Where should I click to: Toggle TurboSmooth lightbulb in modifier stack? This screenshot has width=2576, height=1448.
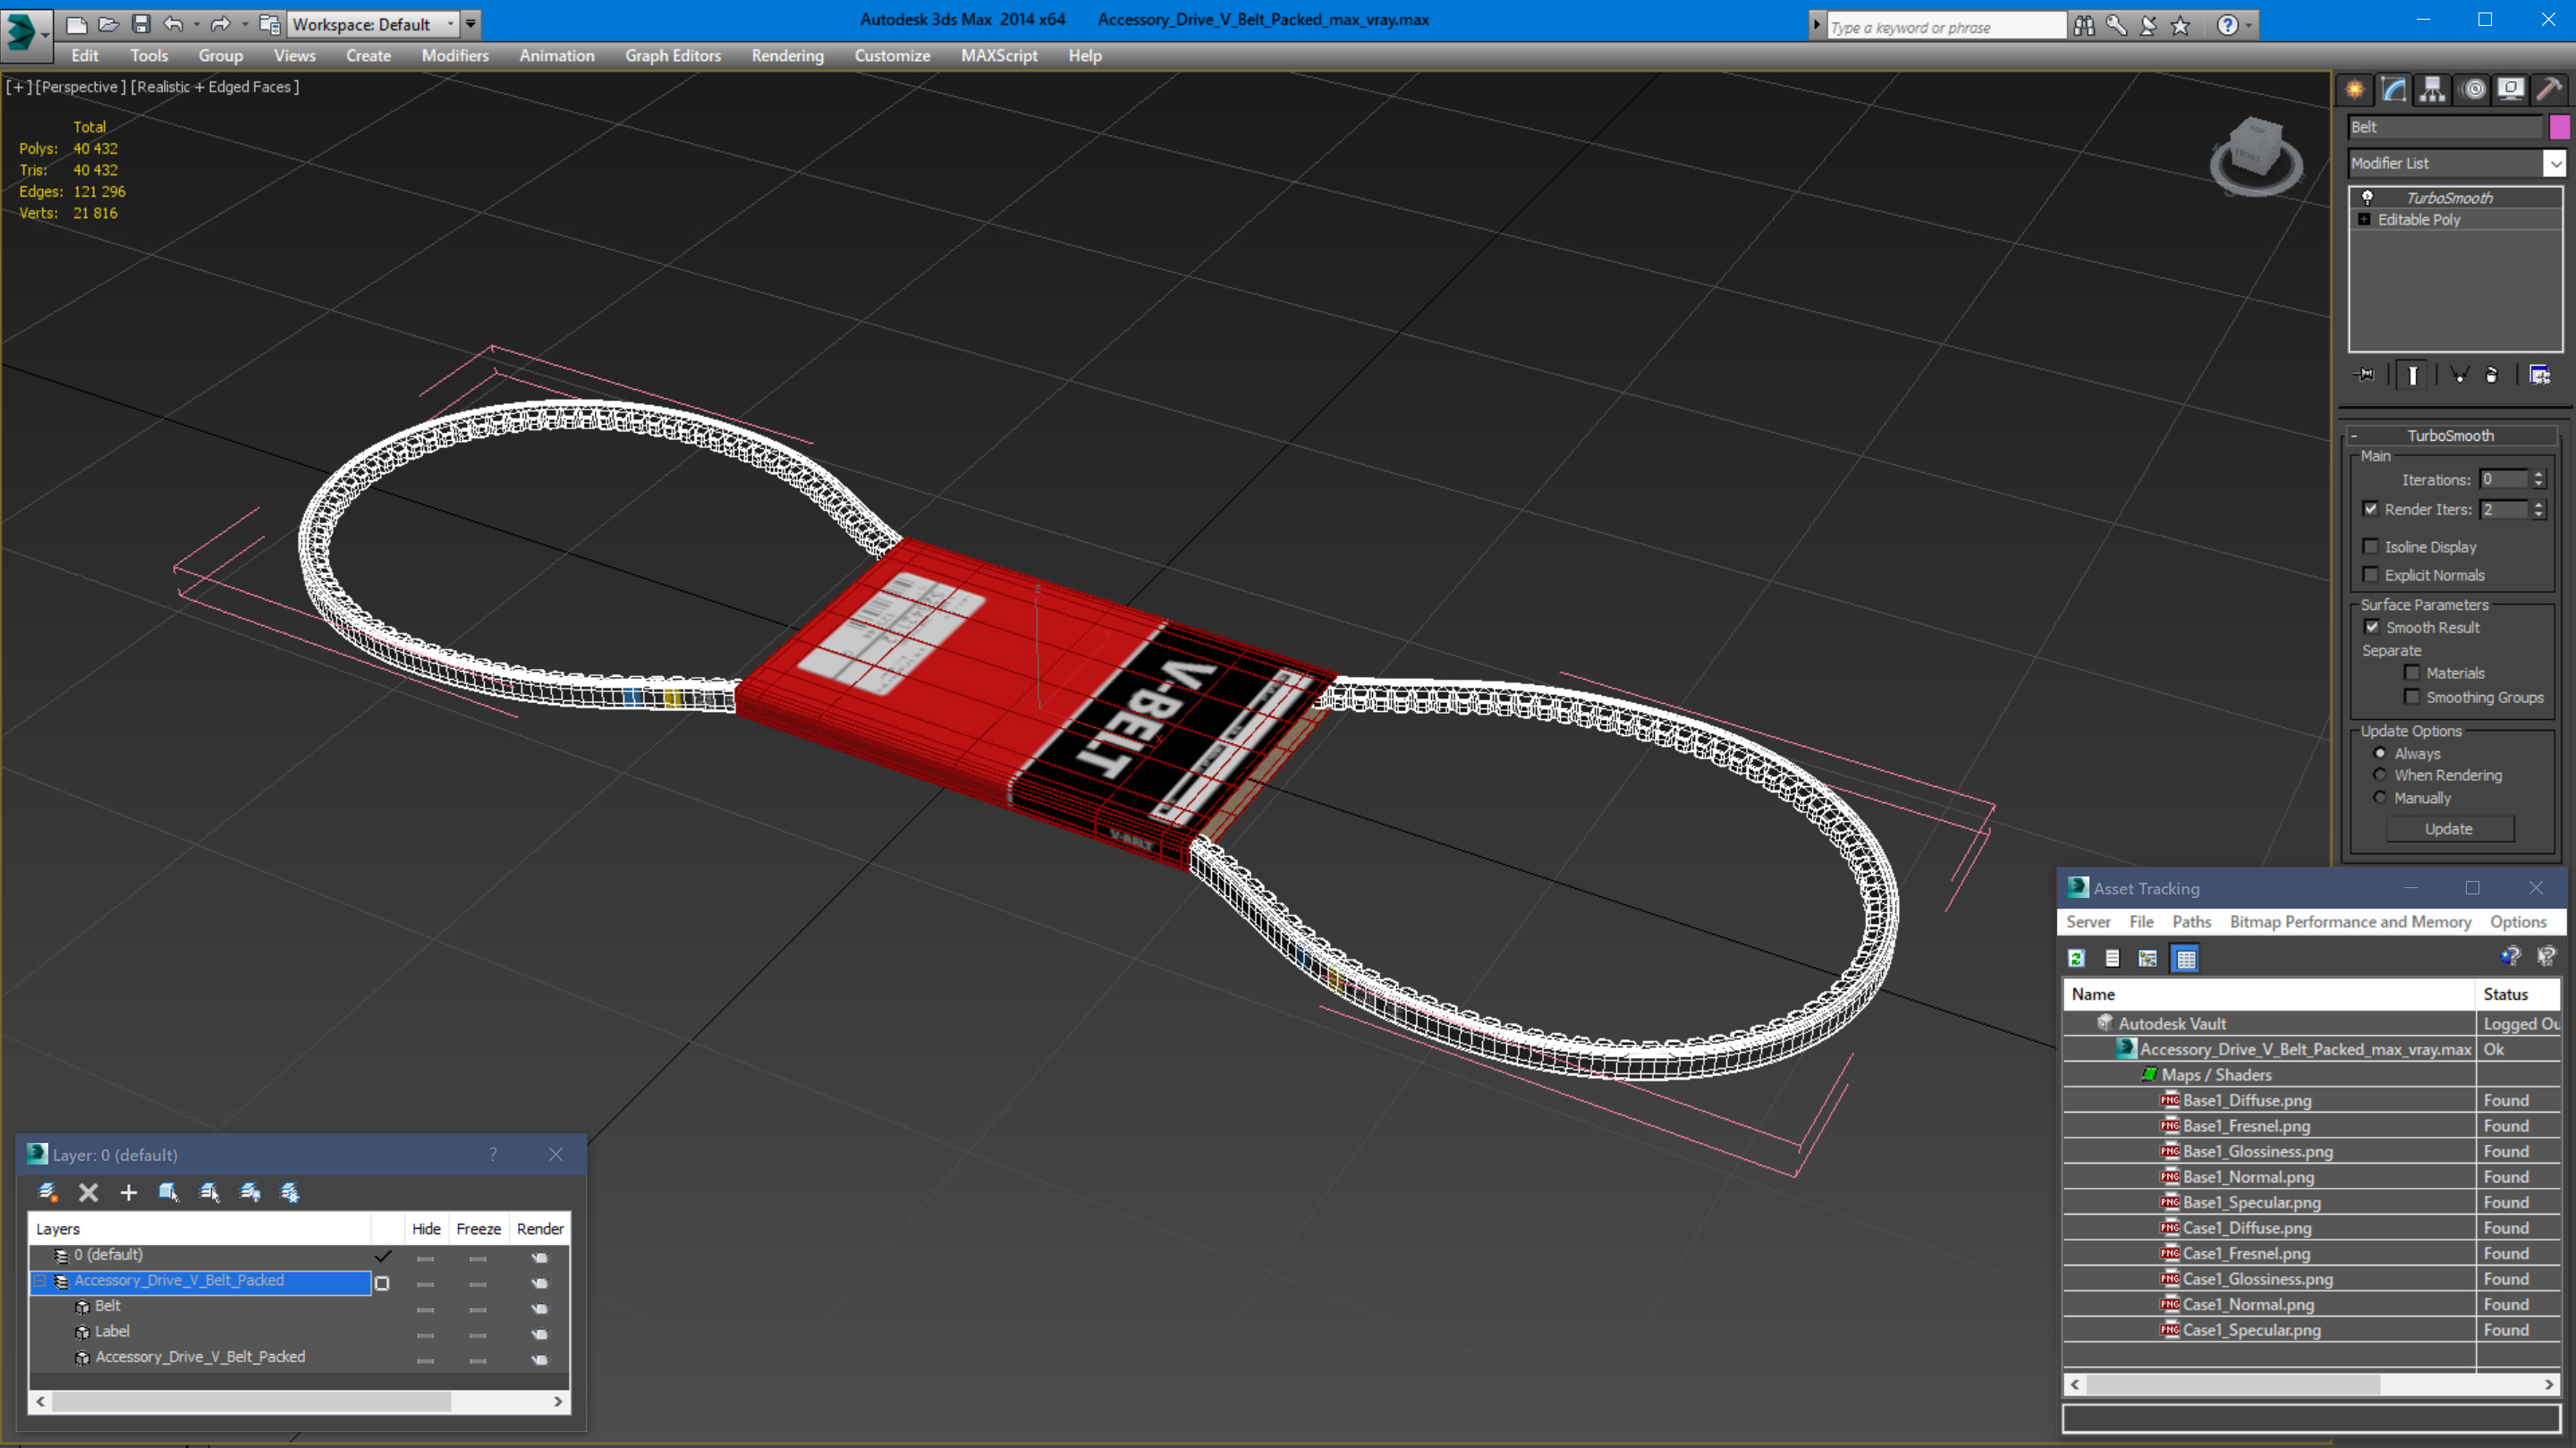(2367, 198)
